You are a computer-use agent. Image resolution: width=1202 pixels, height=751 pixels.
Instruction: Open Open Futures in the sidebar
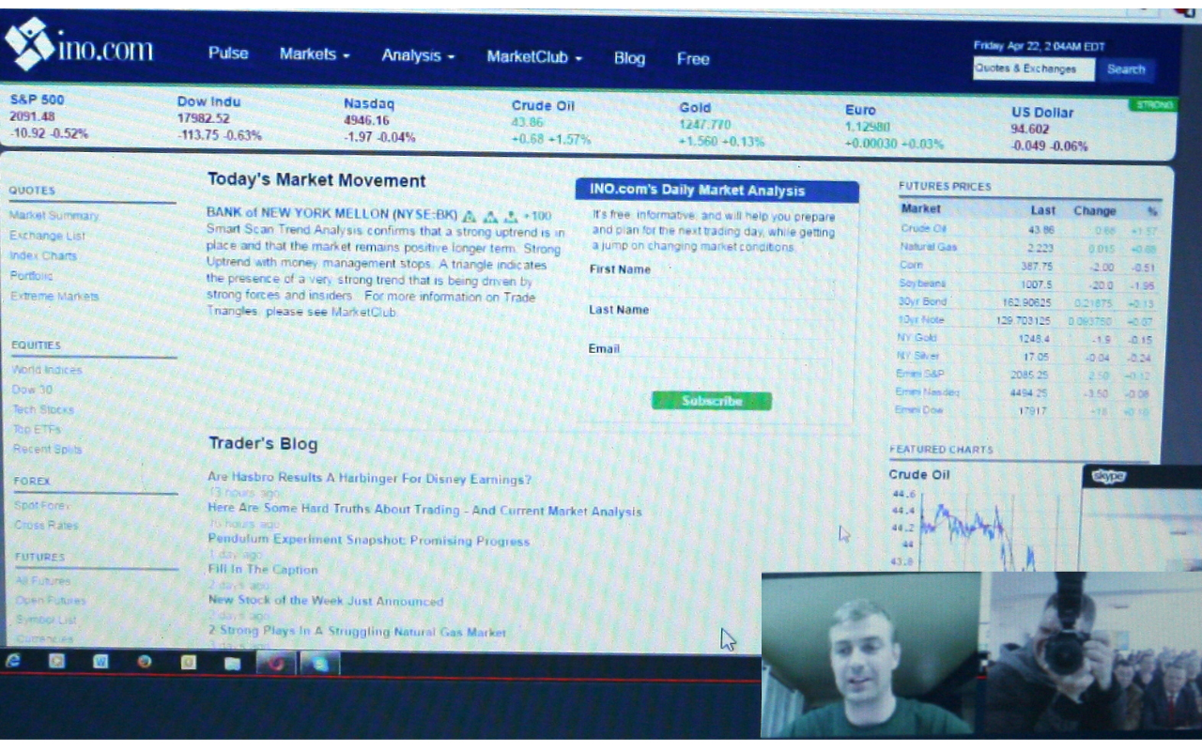coord(51,601)
